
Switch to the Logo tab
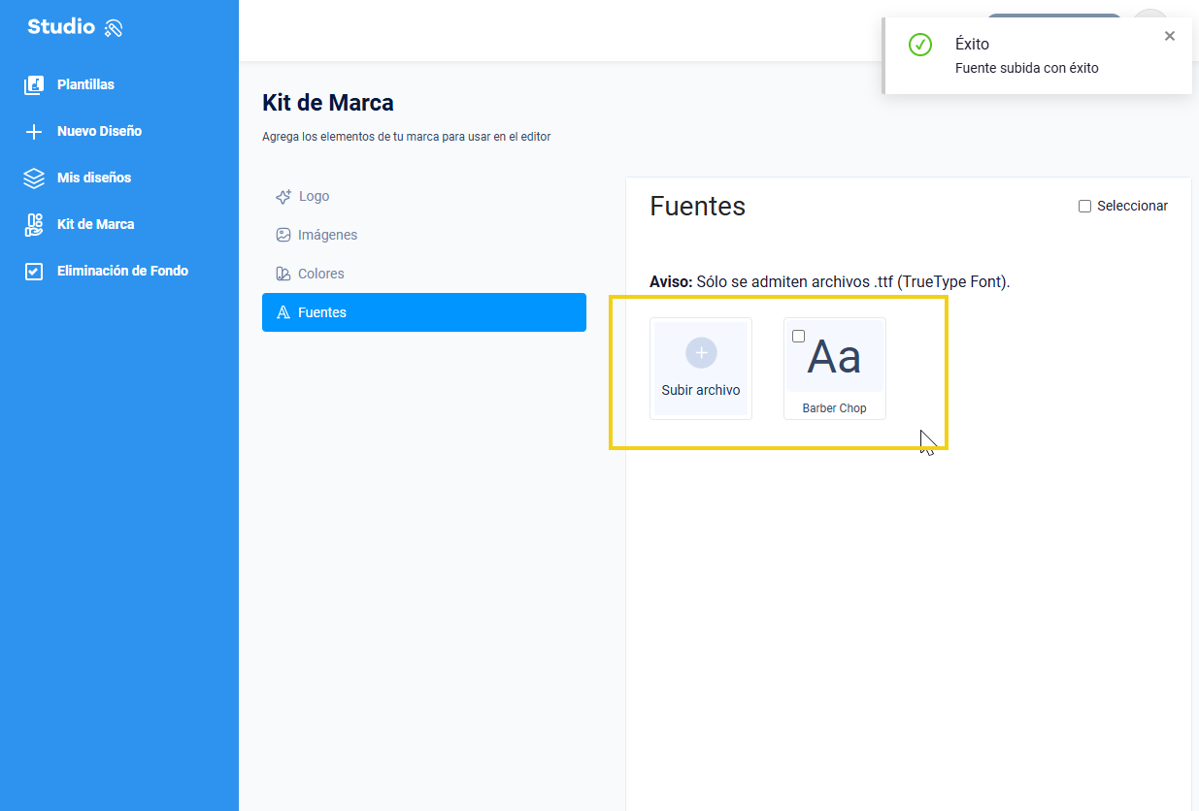[x=424, y=196]
